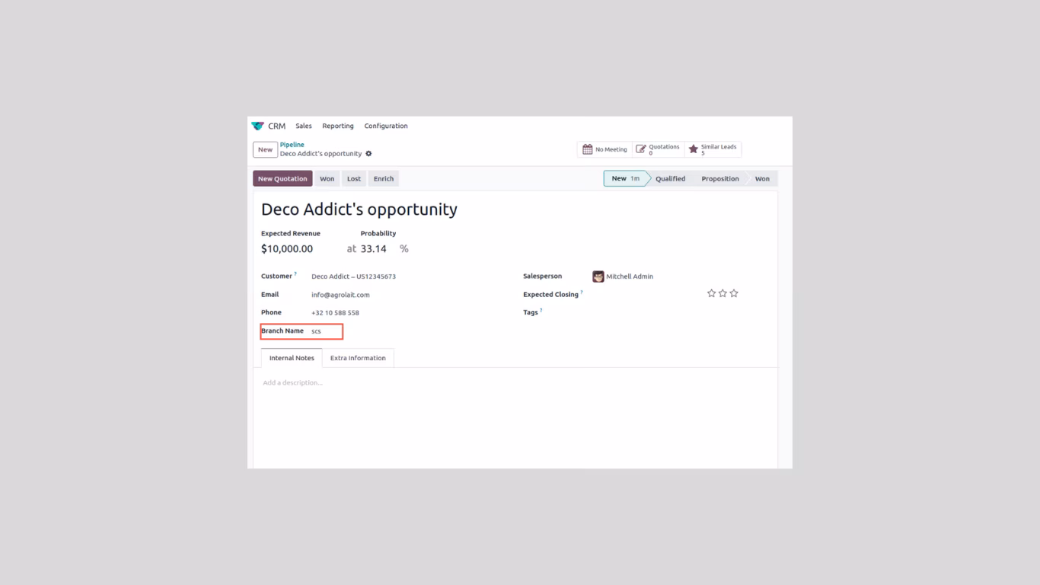Screen dimensions: 1040x585
Task: Click Mitchell Admin's avatar image
Action: pos(598,277)
